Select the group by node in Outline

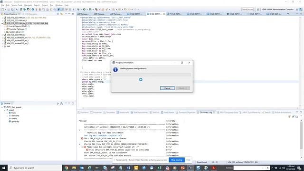[15, 122]
